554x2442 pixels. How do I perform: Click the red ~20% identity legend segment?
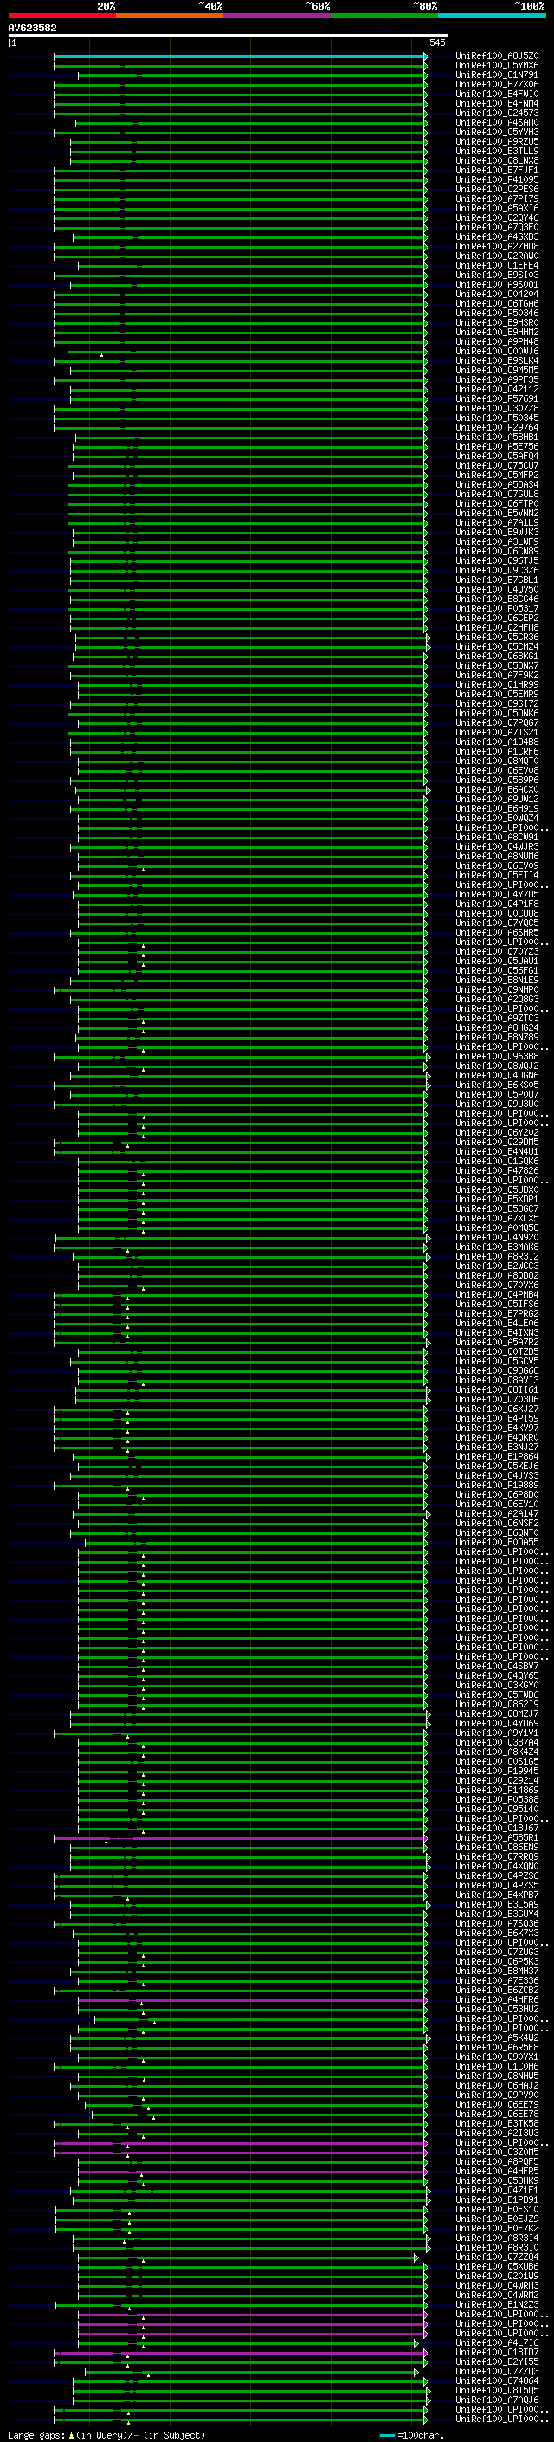[62, 16]
